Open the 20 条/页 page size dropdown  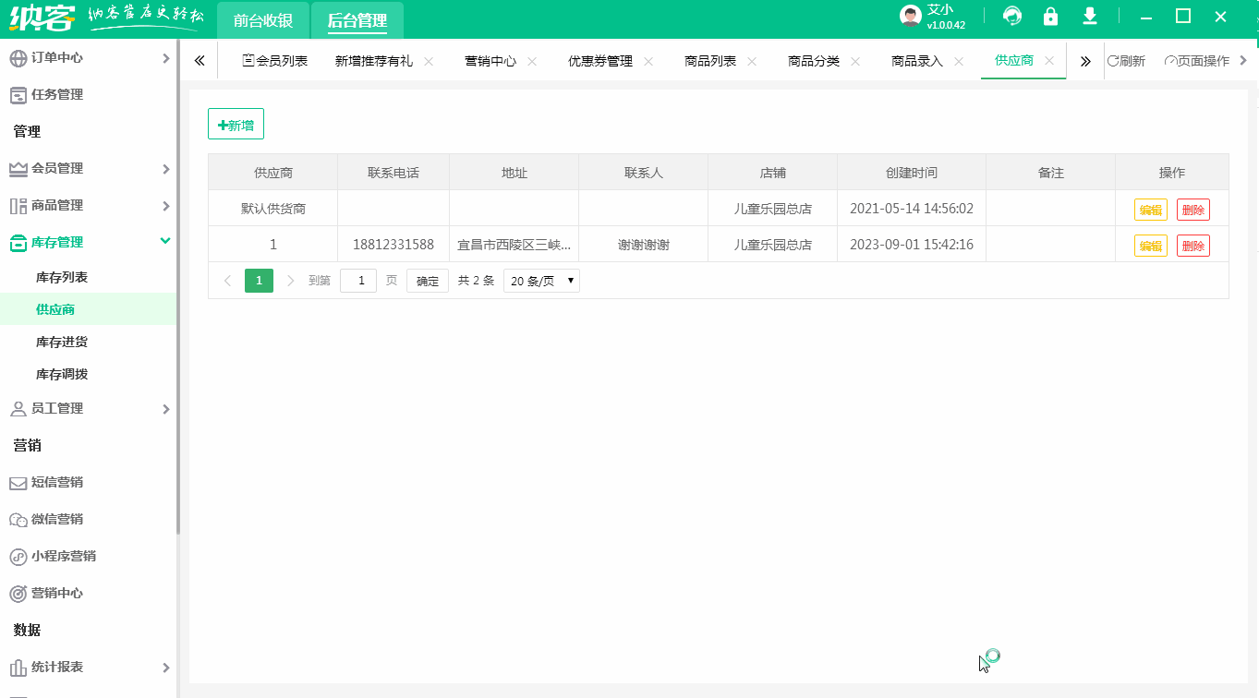click(541, 280)
